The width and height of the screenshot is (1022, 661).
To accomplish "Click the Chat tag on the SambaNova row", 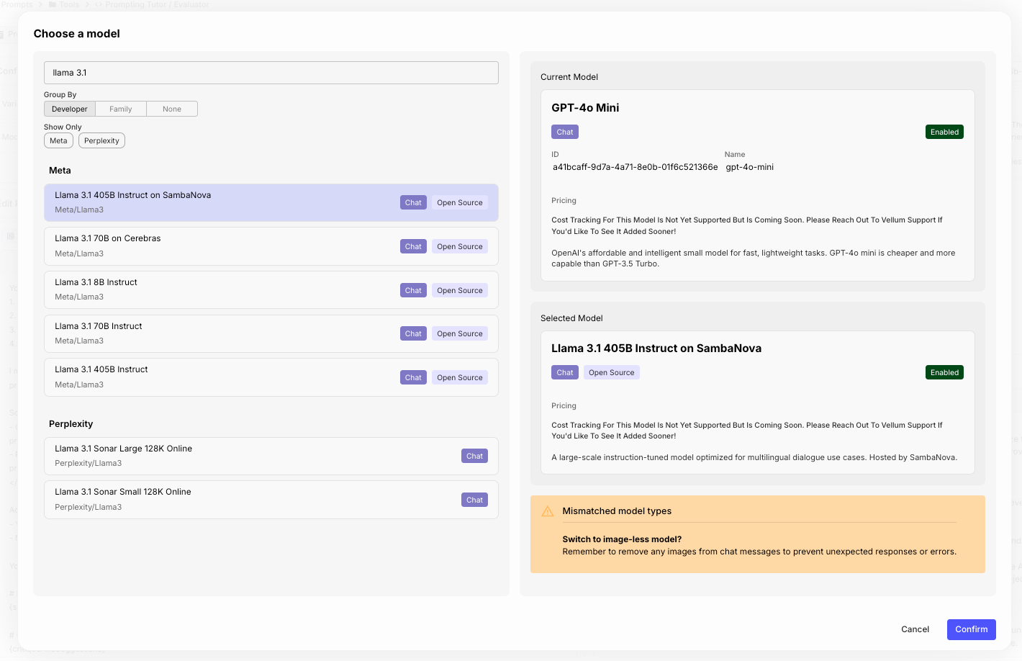I will (413, 202).
